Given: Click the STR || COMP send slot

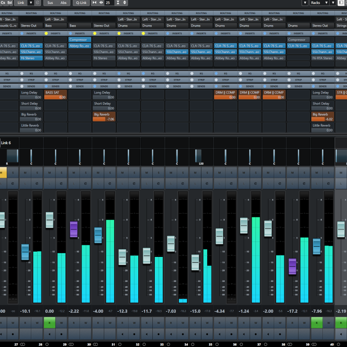Looking at the screenshot, I should coord(341,94).
